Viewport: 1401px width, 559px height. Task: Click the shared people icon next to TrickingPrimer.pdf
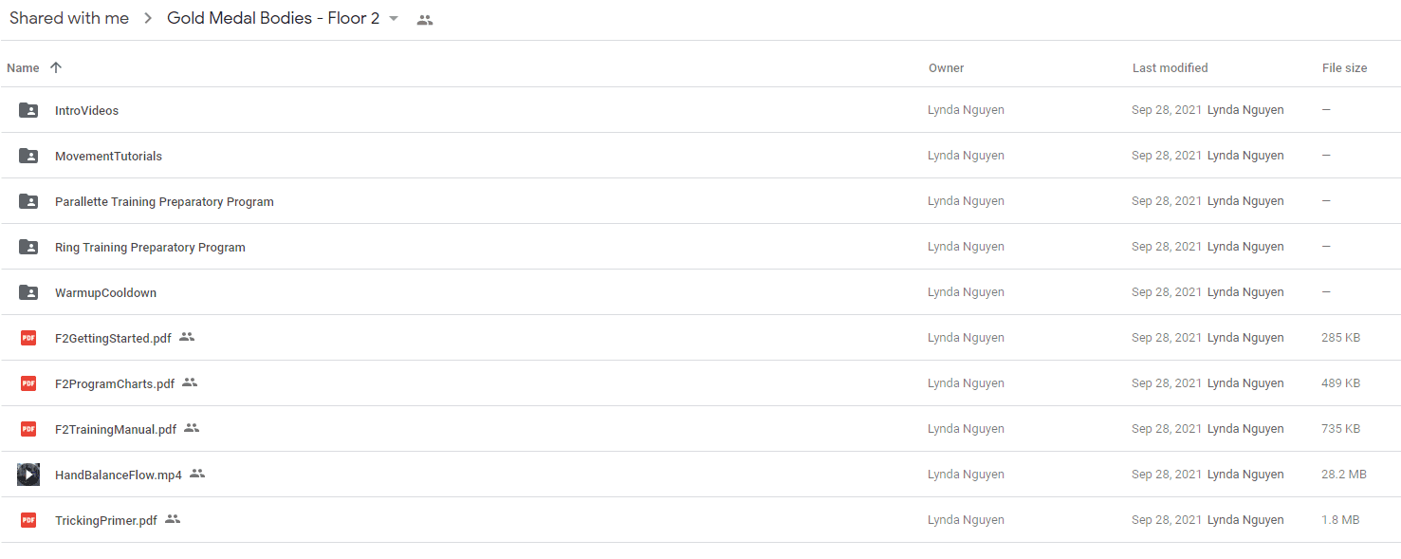click(x=173, y=519)
